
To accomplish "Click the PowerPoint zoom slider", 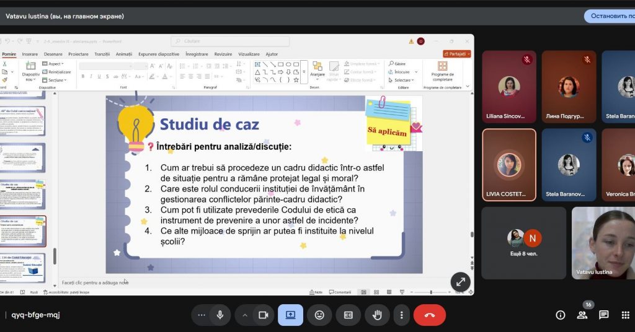I will (x=431, y=292).
